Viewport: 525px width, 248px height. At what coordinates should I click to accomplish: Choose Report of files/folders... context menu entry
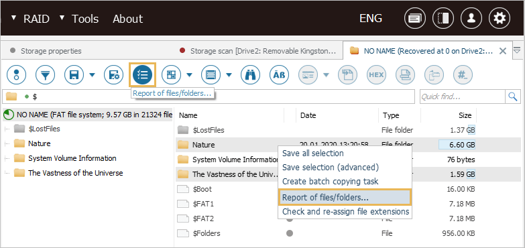[x=345, y=198]
